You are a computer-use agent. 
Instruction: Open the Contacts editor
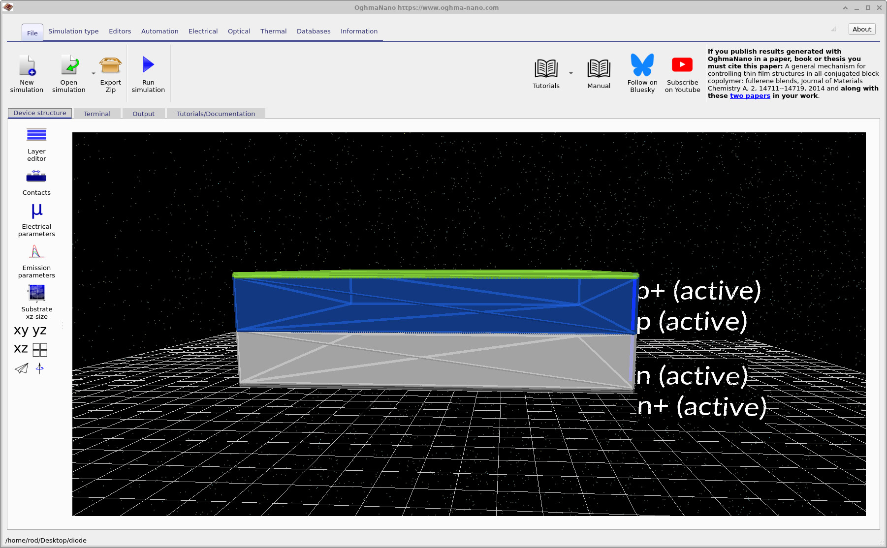pyautogui.click(x=36, y=180)
